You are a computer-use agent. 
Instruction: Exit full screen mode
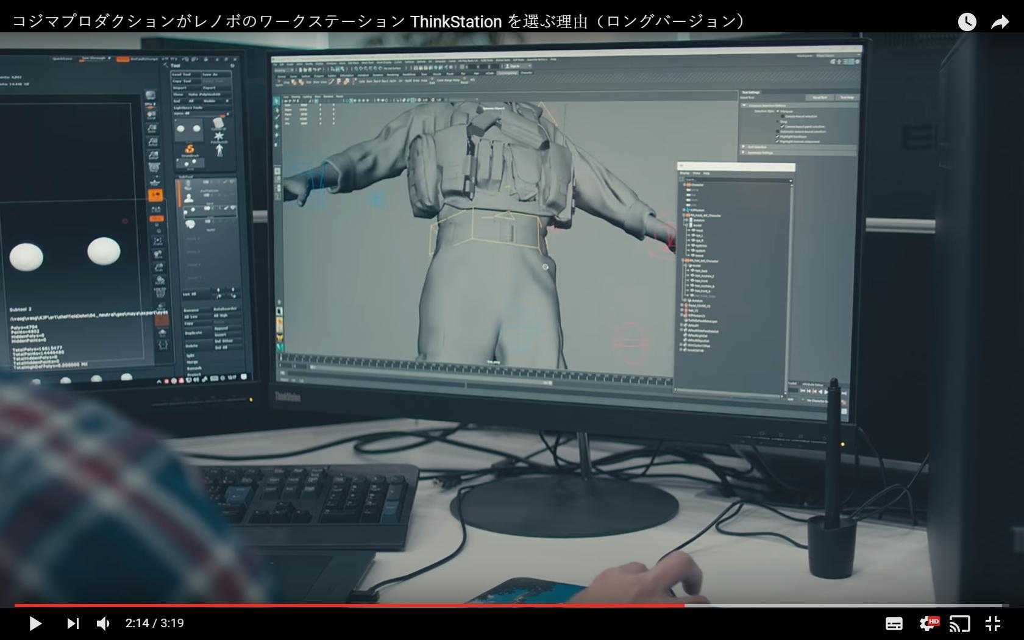pos(993,623)
